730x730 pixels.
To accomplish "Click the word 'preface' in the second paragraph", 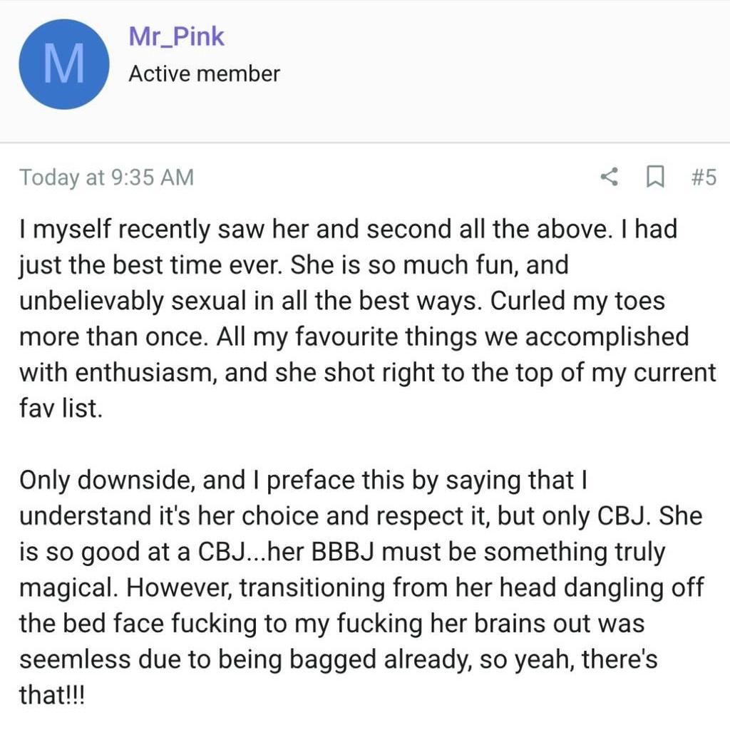I will click(x=311, y=480).
